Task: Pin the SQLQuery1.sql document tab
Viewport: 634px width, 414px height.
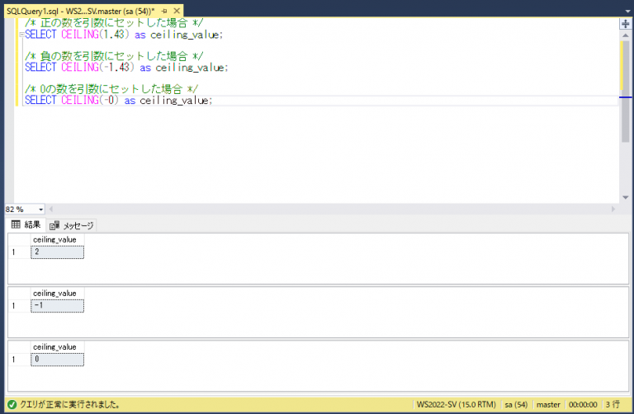Action: [x=164, y=11]
